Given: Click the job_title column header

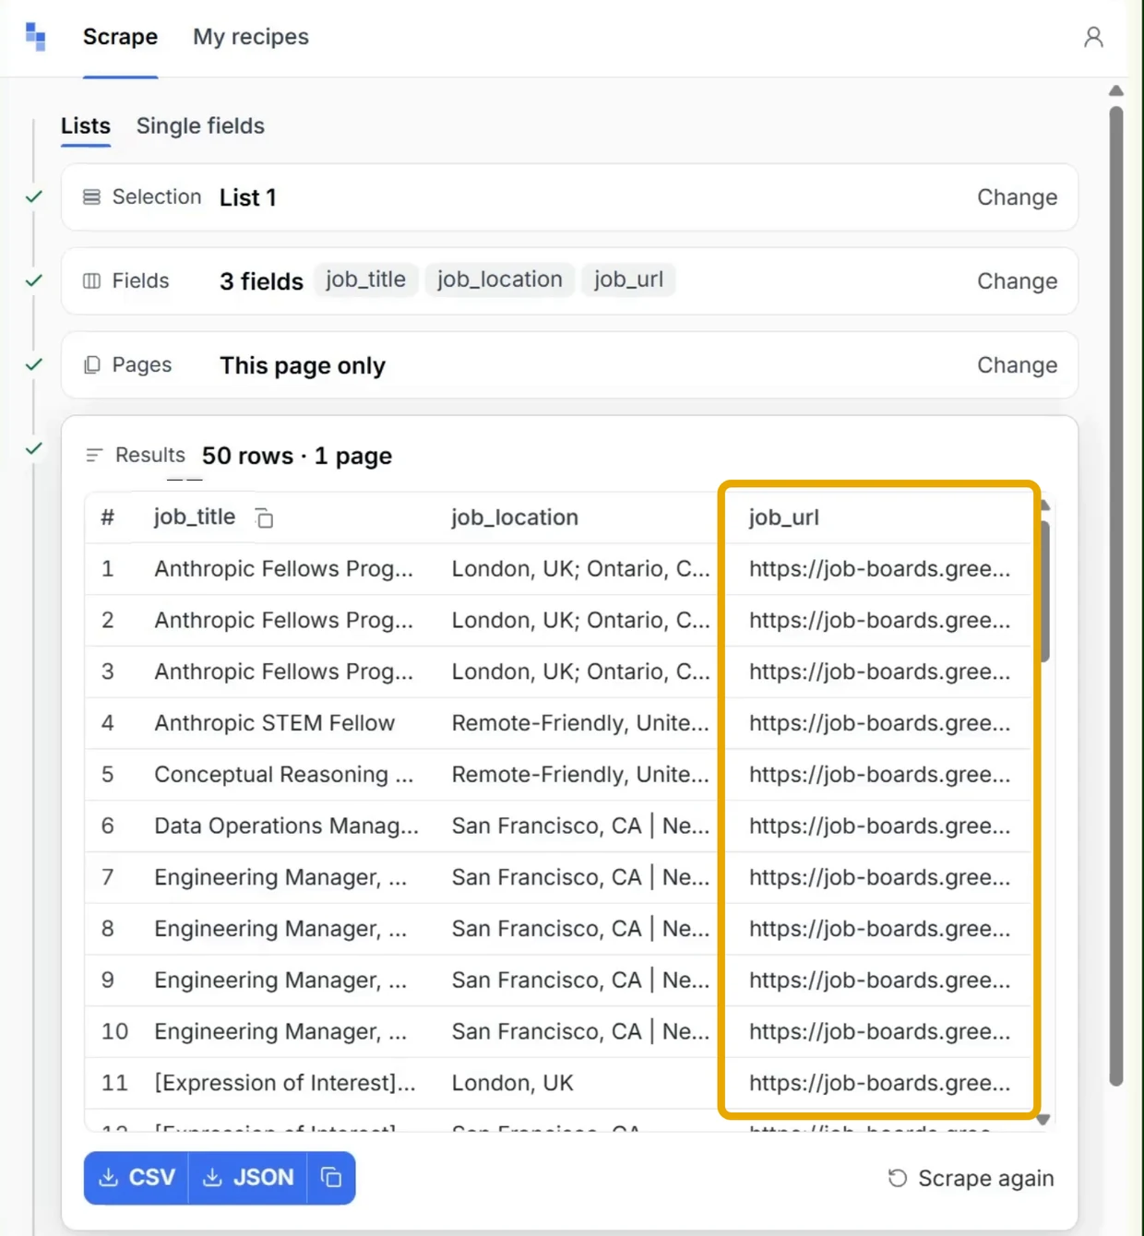Looking at the screenshot, I should (x=195, y=517).
